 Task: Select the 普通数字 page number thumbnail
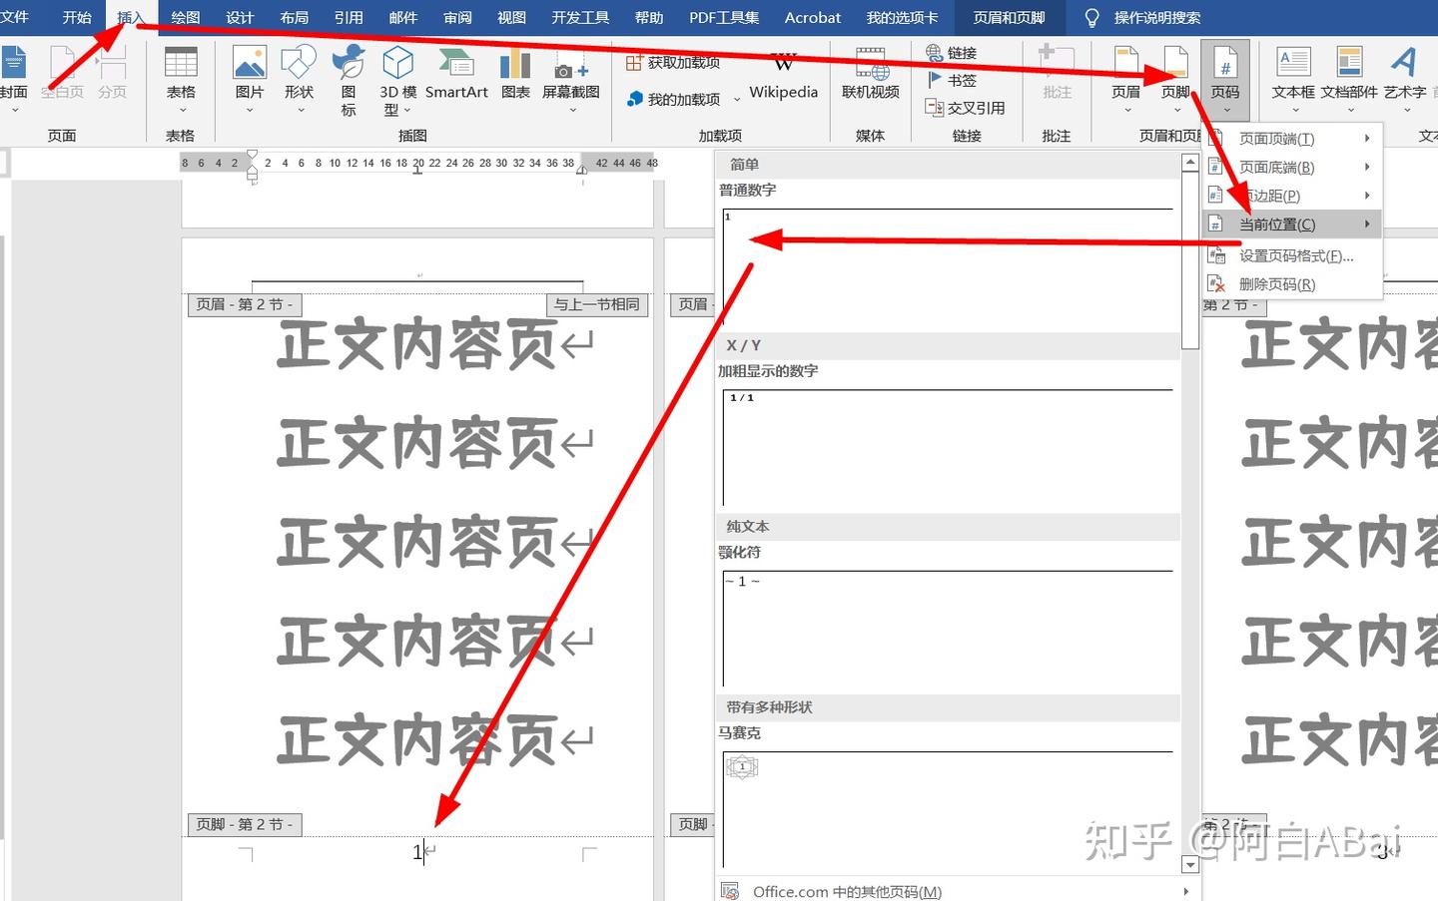coord(947,266)
